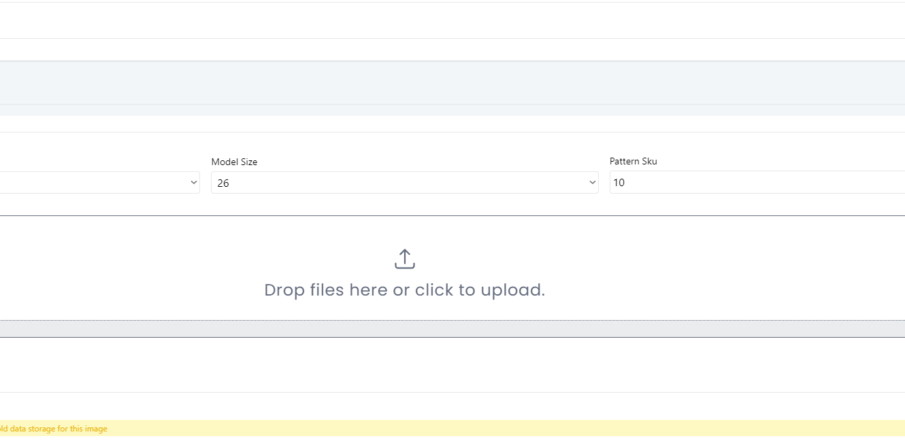905x443 pixels.
Task: Click the gray progress bar under upload area
Action: [452, 329]
